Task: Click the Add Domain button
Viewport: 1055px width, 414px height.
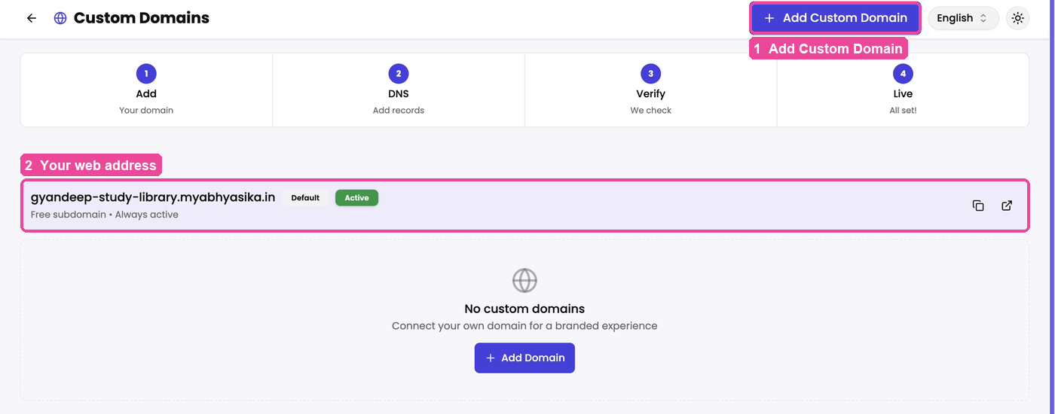Action: (x=524, y=358)
